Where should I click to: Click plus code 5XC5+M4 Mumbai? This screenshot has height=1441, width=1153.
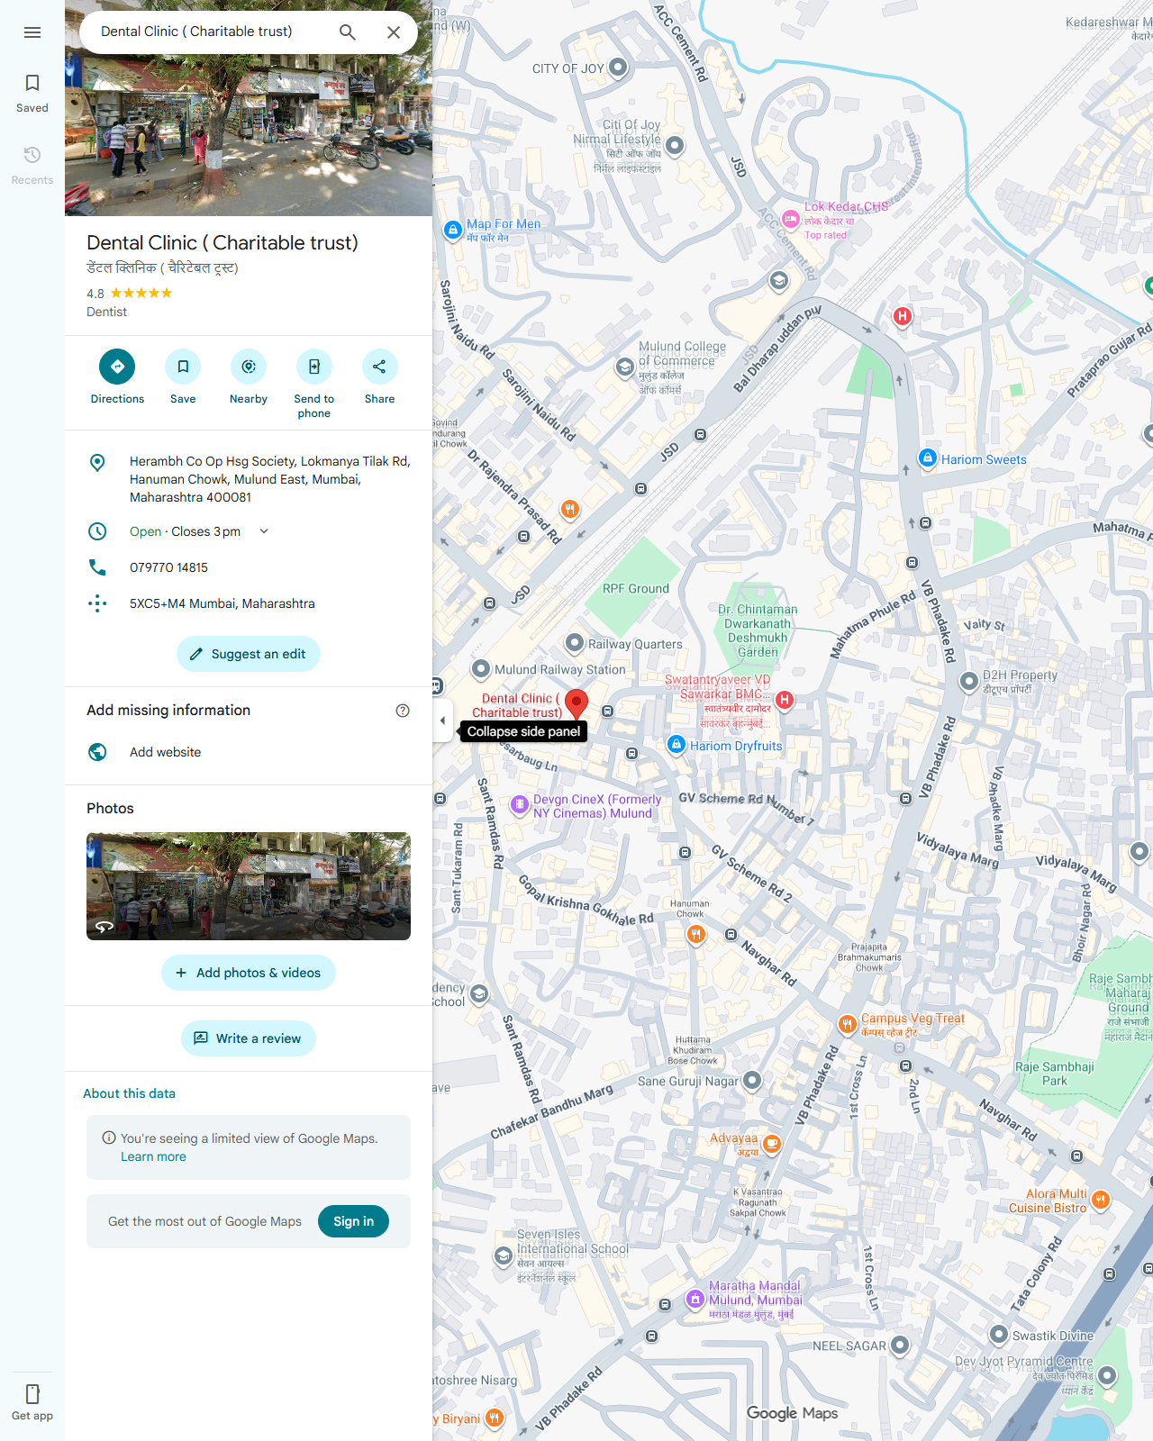[x=222, y=603]
